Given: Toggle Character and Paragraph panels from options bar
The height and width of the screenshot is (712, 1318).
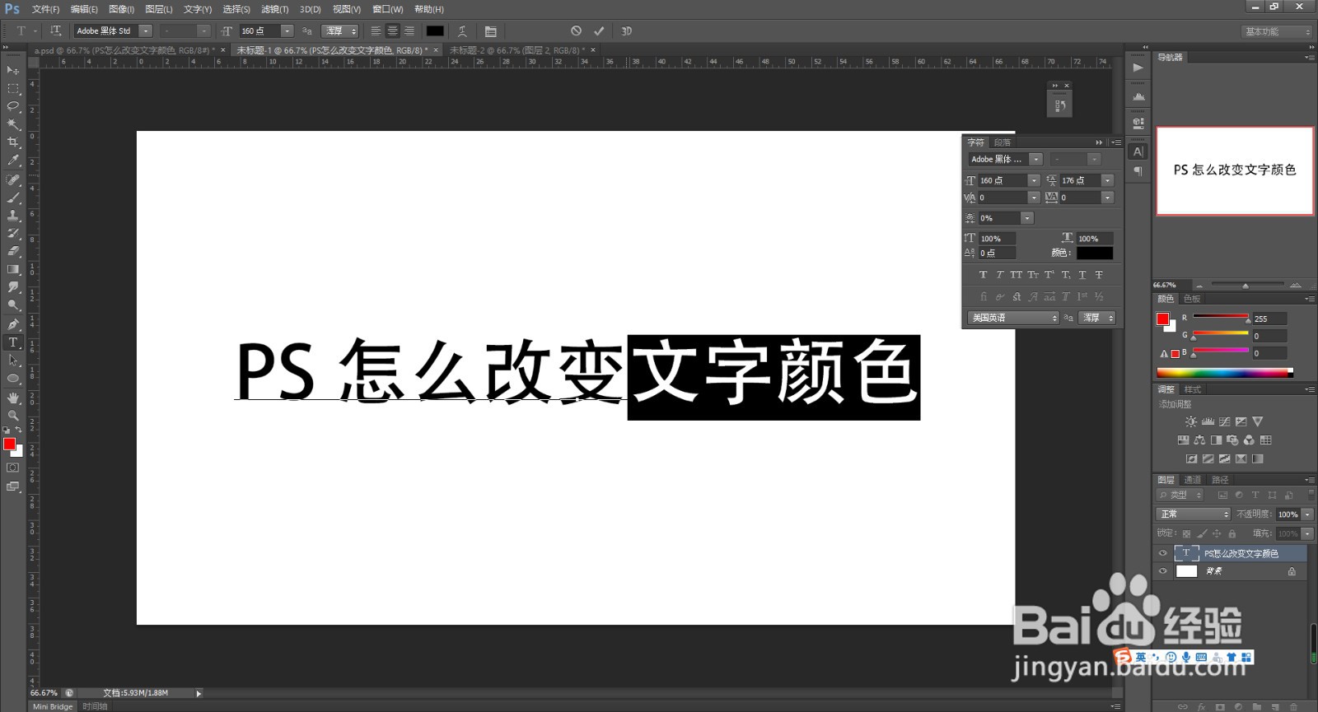Looking at the screenshot, I should tap(490, 31).
